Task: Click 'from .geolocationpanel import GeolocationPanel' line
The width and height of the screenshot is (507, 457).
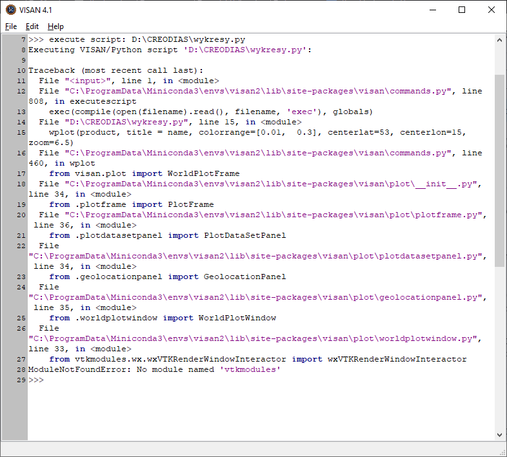Action: click(x=168, y=277)
